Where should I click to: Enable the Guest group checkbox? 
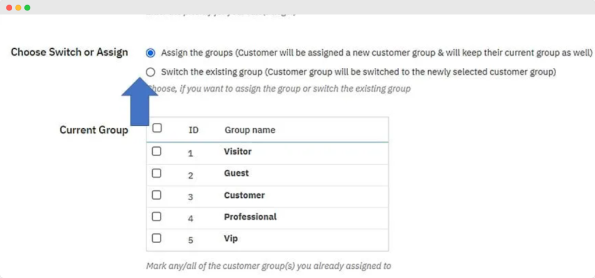(156, 173)
